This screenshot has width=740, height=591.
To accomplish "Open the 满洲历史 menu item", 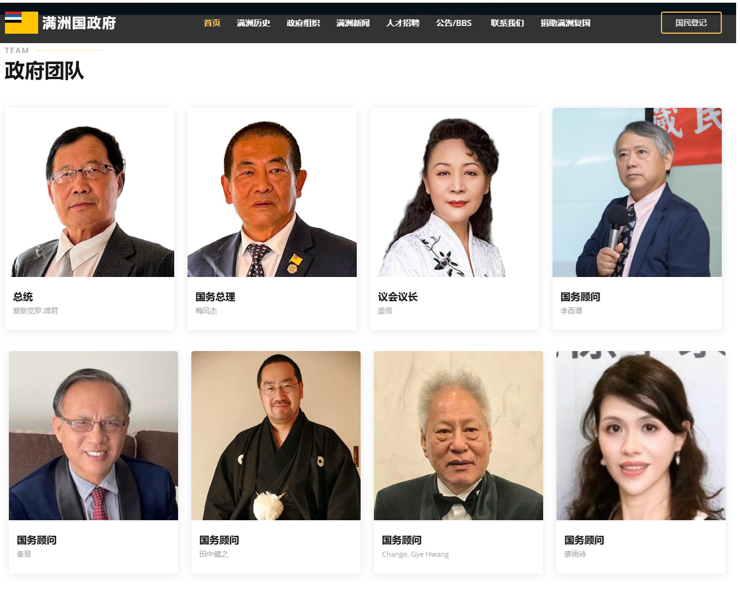I will pos(253,23).
